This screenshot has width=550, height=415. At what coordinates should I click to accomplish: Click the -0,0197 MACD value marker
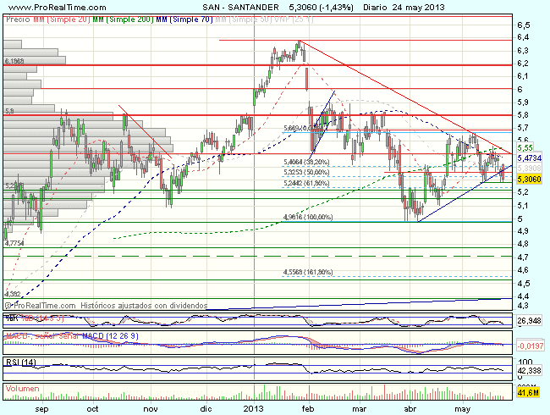coord(529,346)
